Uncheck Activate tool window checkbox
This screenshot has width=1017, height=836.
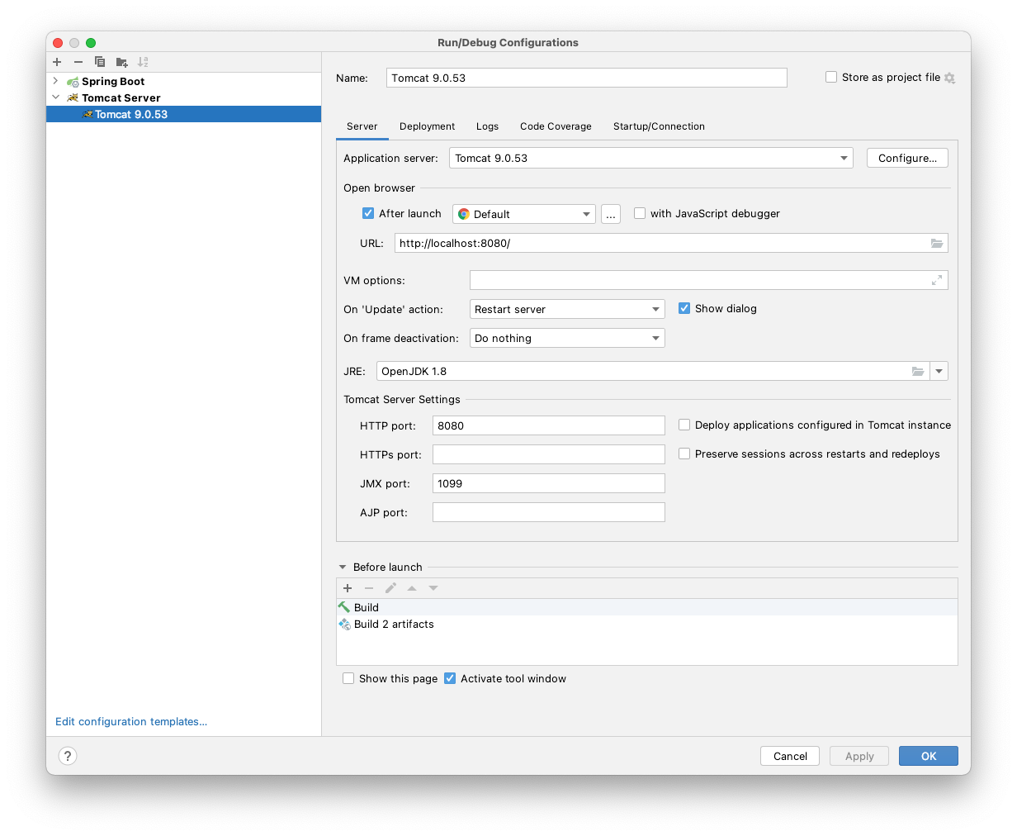pyautogui.click(x=450, y=678)
